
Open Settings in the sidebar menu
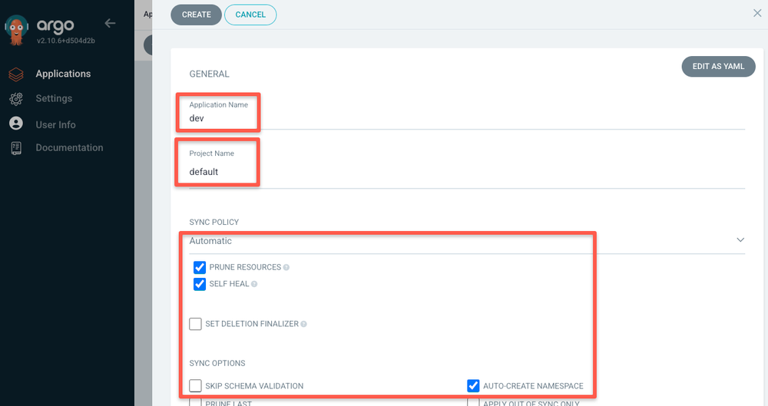click(54, 99)
